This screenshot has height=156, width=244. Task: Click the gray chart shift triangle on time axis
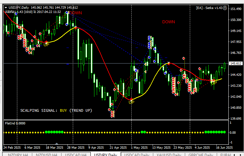pos(57,144)
